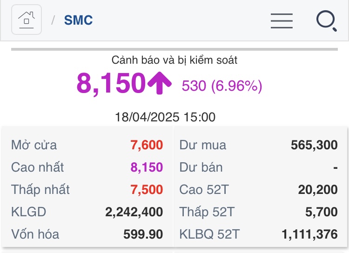Select the 'Cao 52T' value 20,200
This screenshot has height=253, width=349.
(318, 190)
